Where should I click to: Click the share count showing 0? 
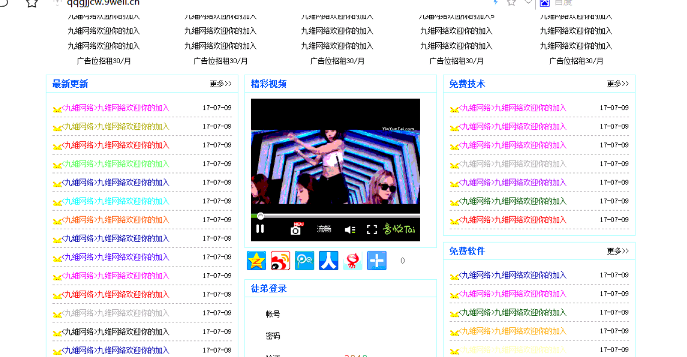[x=402, y=261]
